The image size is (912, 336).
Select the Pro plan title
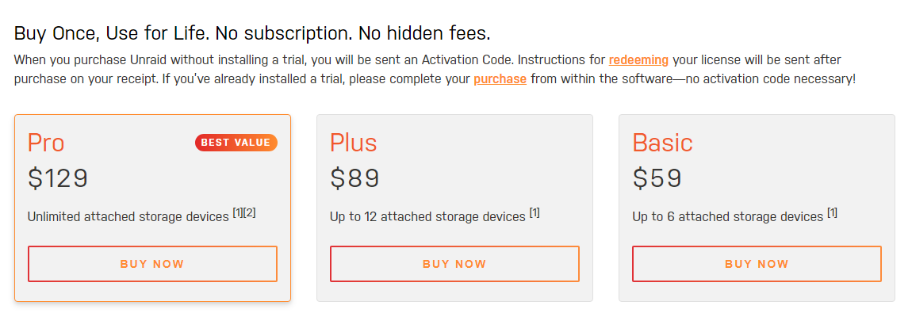coord(46,143)
